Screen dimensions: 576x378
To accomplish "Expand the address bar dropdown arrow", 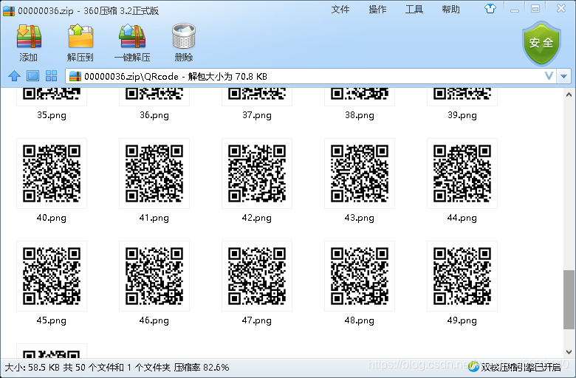I will [564, 76].
